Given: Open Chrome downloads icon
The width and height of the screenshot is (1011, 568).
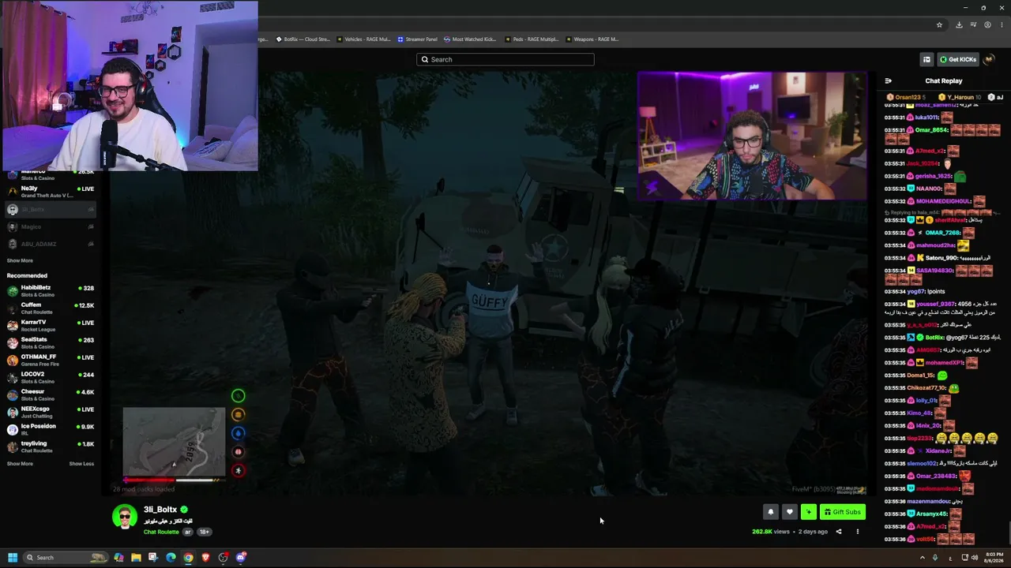Looking at the screenshot, I should 959,24.
